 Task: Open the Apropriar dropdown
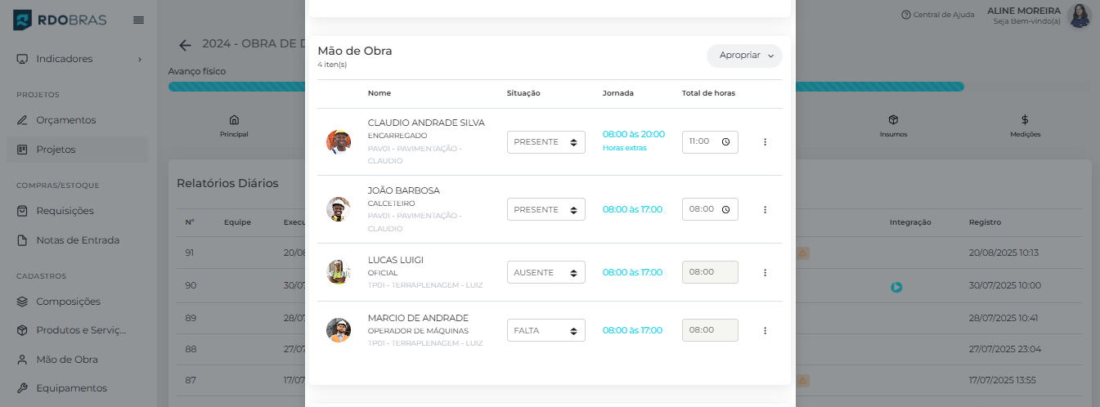pos(744,56)
